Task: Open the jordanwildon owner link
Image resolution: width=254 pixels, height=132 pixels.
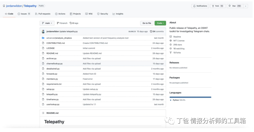Action: [14, 6]
